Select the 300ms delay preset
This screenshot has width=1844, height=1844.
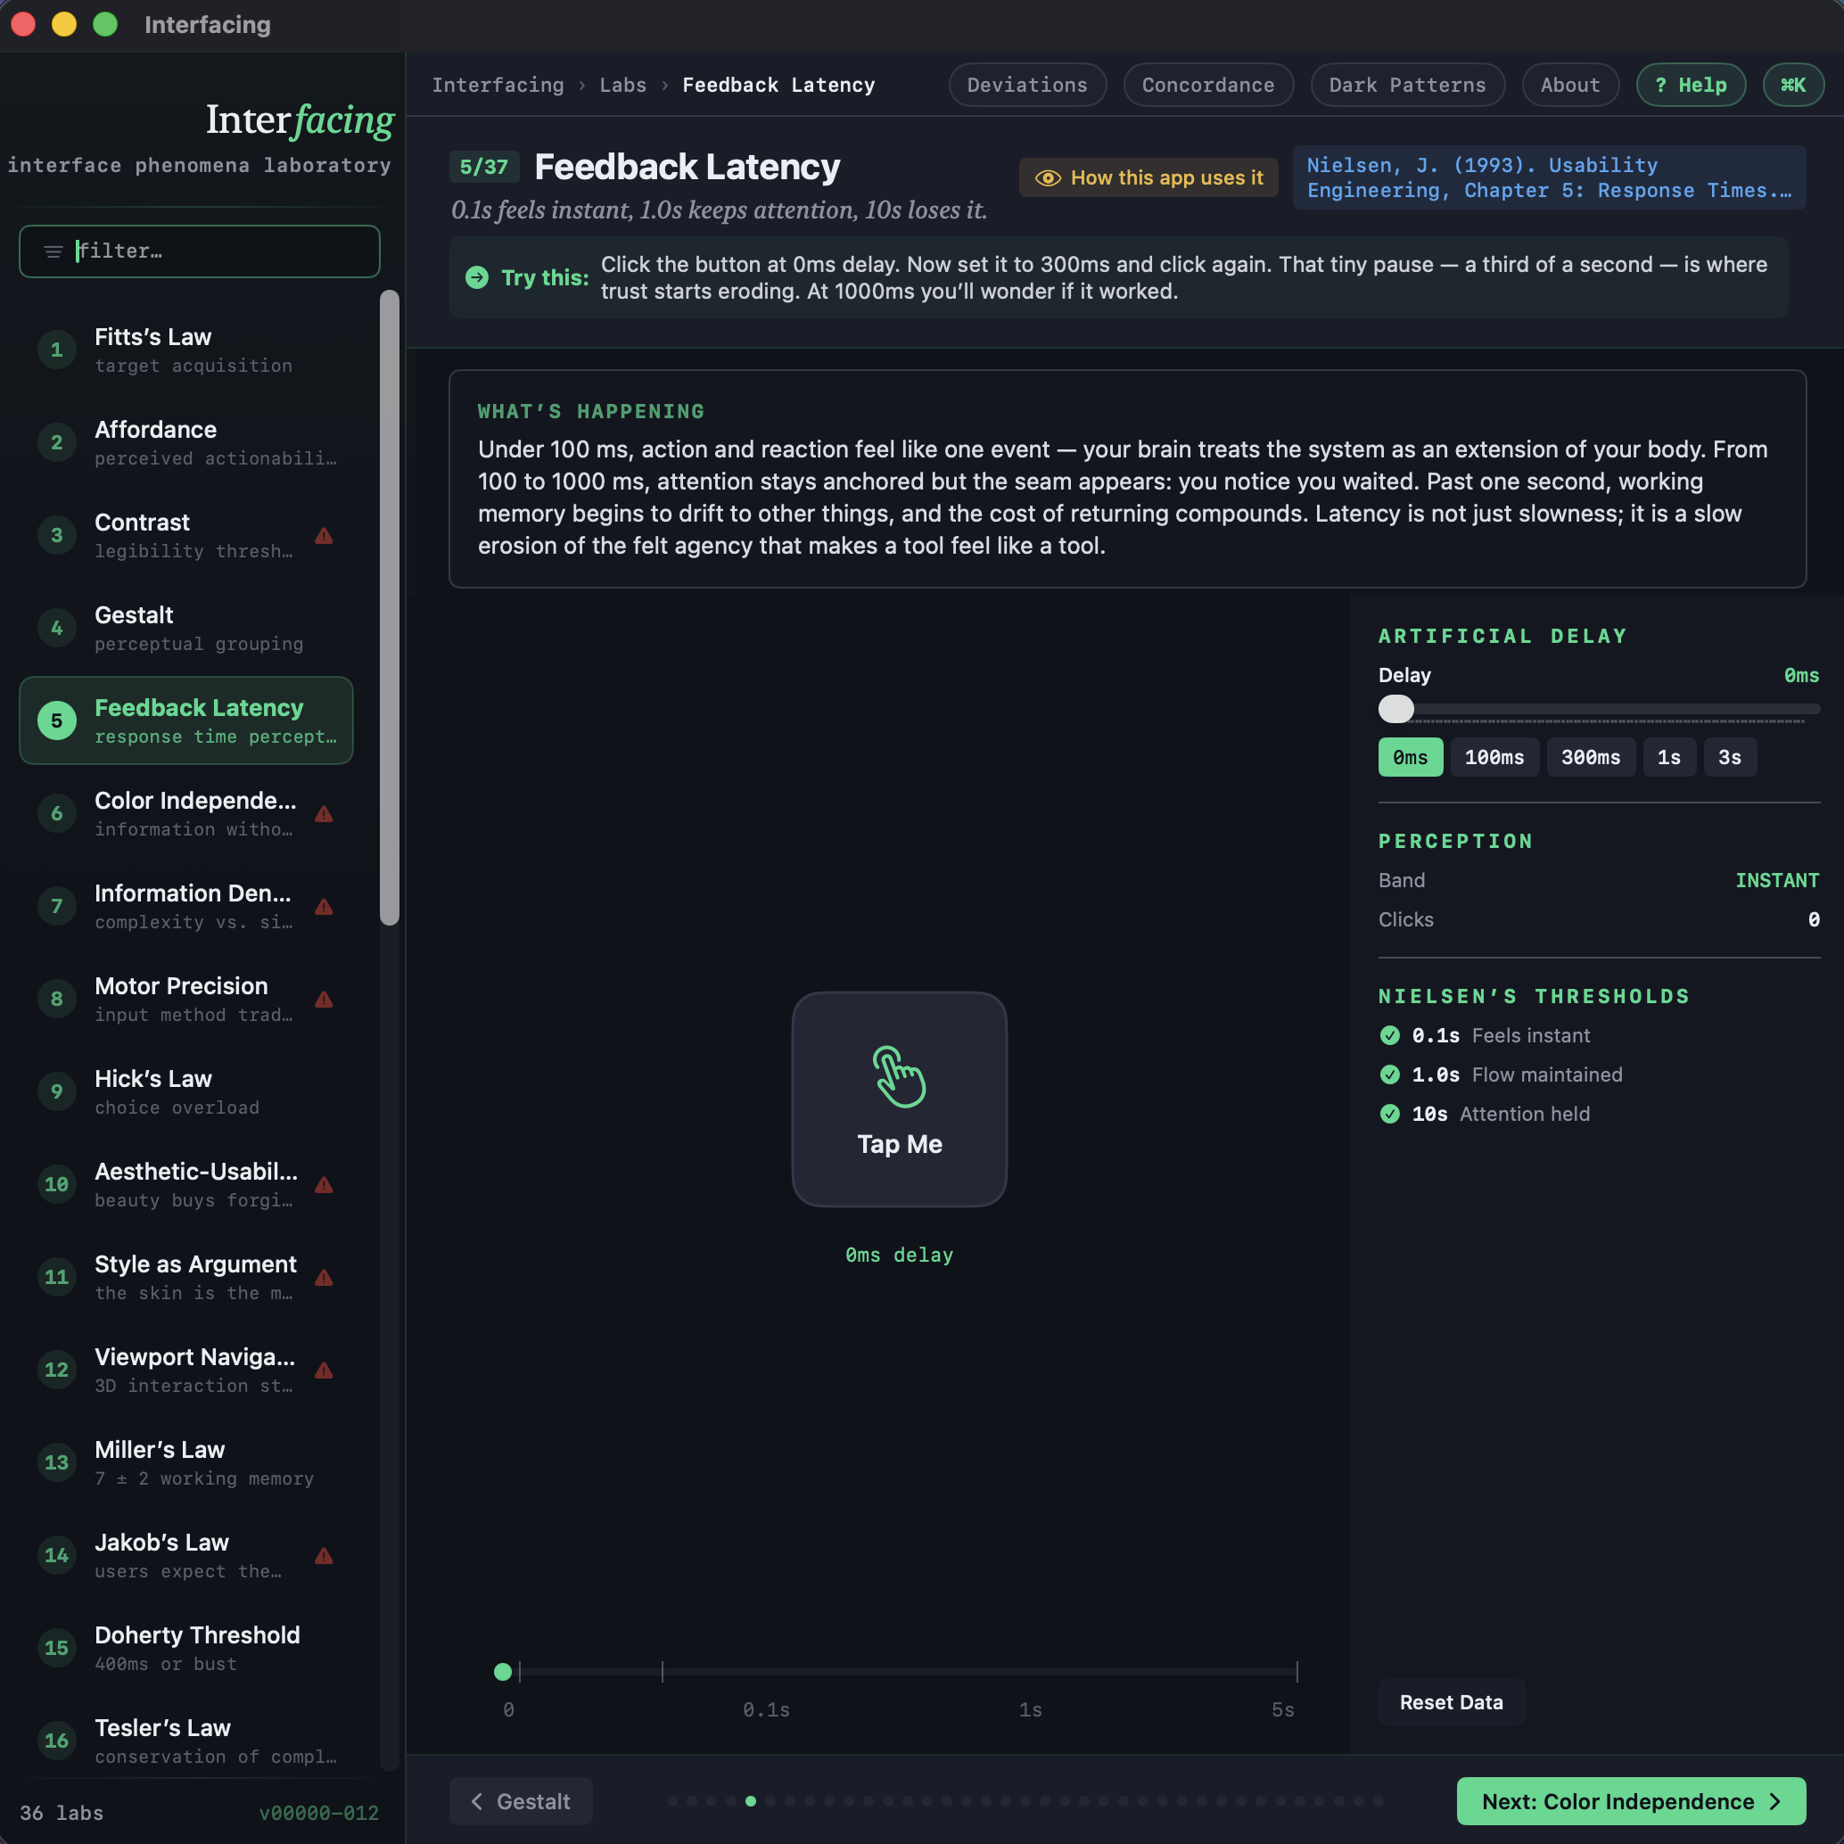[x=1589, y=757]
